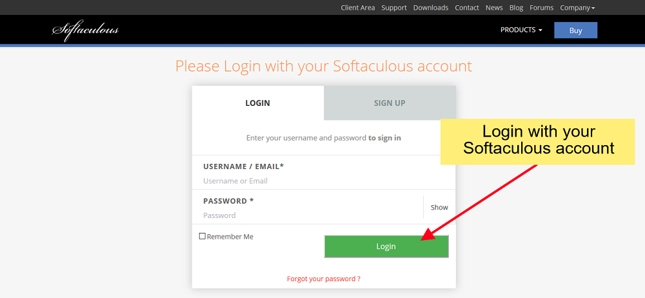Open the Blog link
This screenshot has width=645, height=298.
516,7
